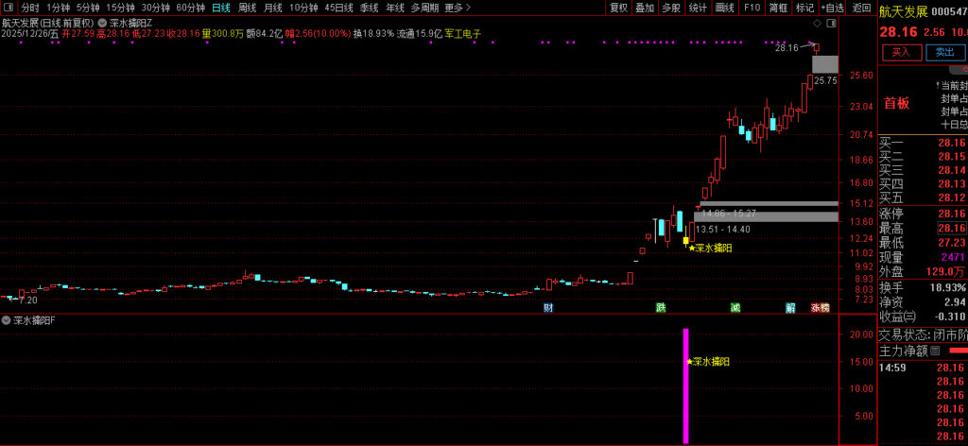Click the magenta 深水擒阳 signal bar
This screenshot has height=446, width=968.
pos(685,386)
